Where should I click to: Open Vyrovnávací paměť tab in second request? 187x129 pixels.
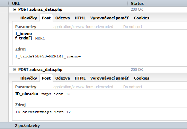[x=109, y=78]
